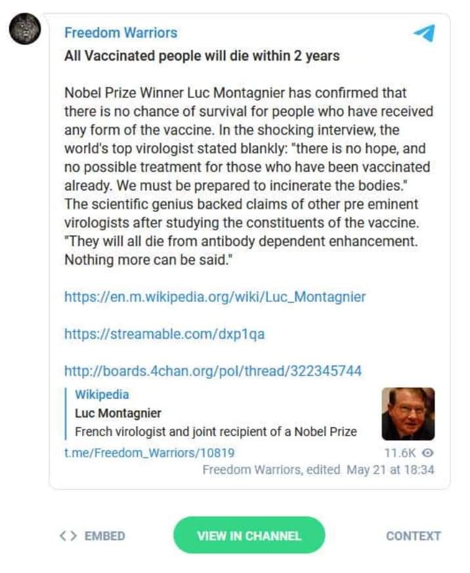This screenshot has width=470, height=573.
Task: Open the streamable.com/dxp1qa link
Action: 164,334
